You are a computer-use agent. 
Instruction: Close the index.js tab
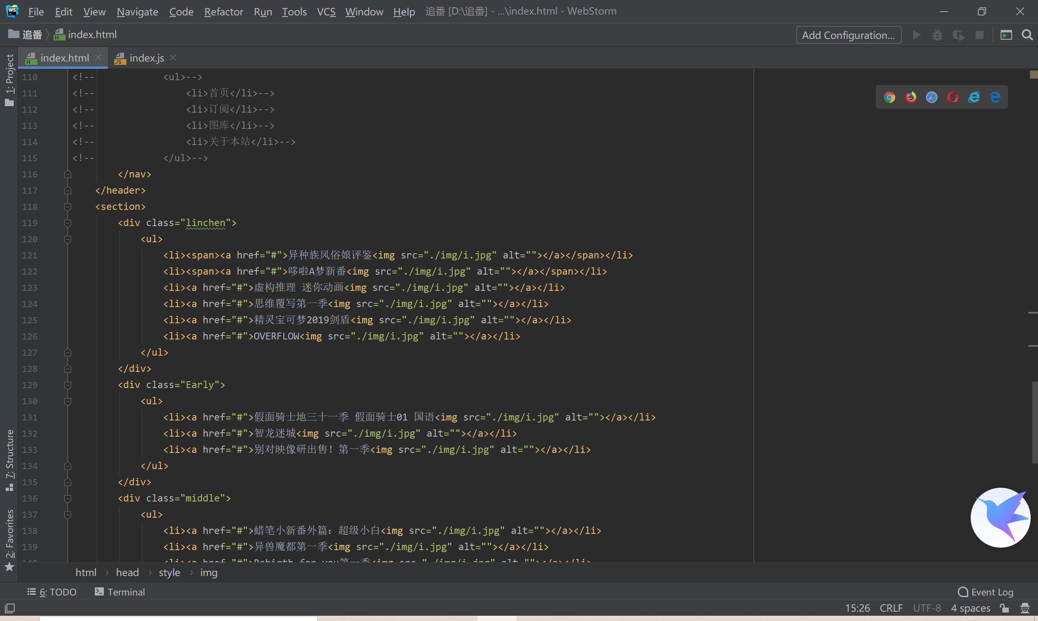point(173,58)
